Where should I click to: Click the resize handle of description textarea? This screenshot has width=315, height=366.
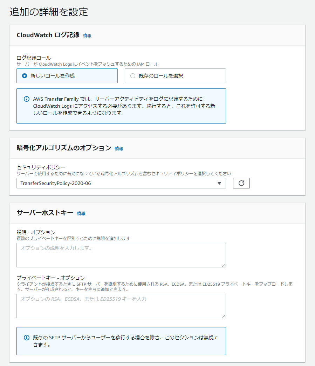(224, 265)
